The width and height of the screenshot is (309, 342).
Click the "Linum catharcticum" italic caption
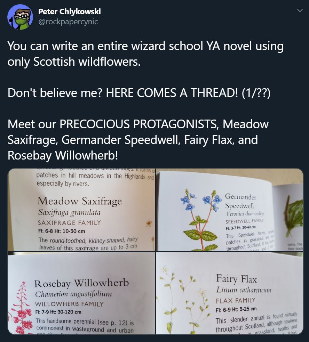pos(244,290)
